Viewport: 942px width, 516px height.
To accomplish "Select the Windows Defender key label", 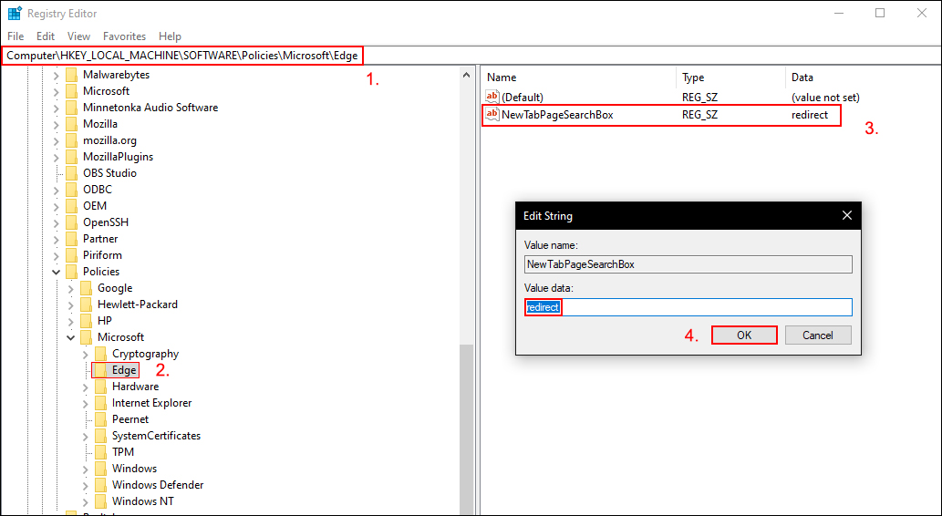I will (x=158, y=485).
